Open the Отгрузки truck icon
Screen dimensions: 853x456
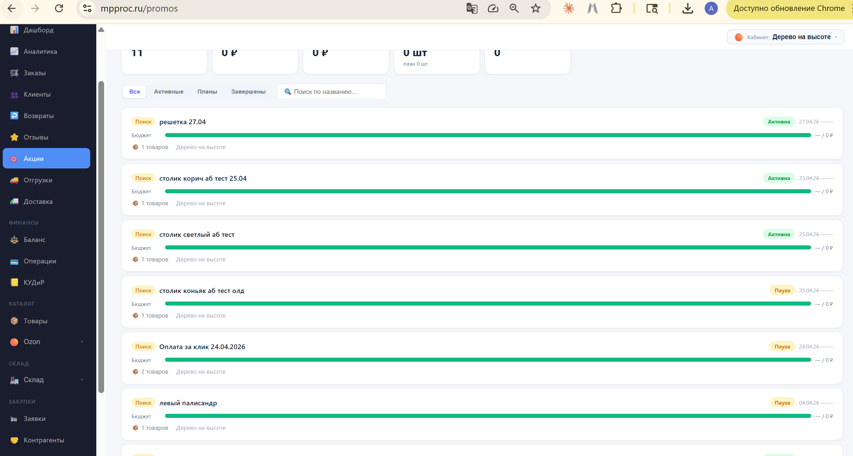(x=14, y=180)
